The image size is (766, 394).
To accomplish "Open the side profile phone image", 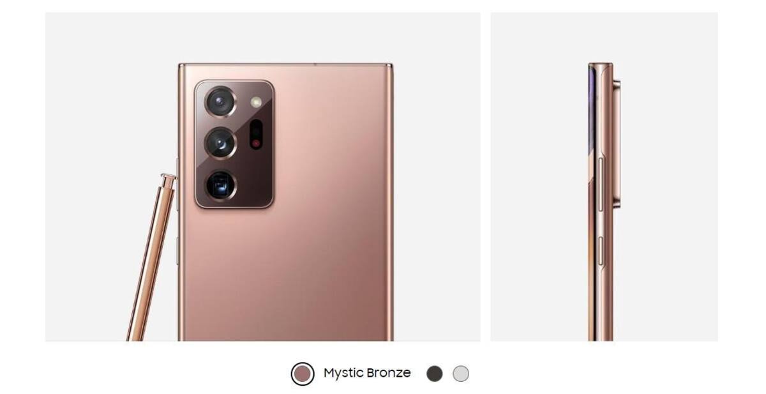I will 604,177.
